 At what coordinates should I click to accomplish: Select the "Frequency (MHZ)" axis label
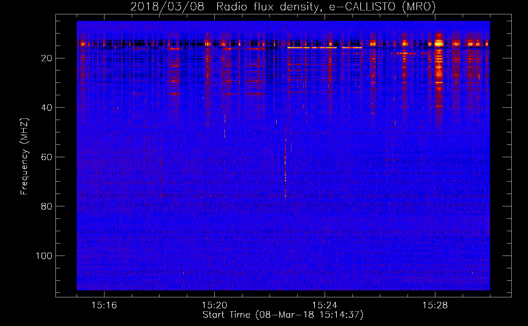click(24, 156)
